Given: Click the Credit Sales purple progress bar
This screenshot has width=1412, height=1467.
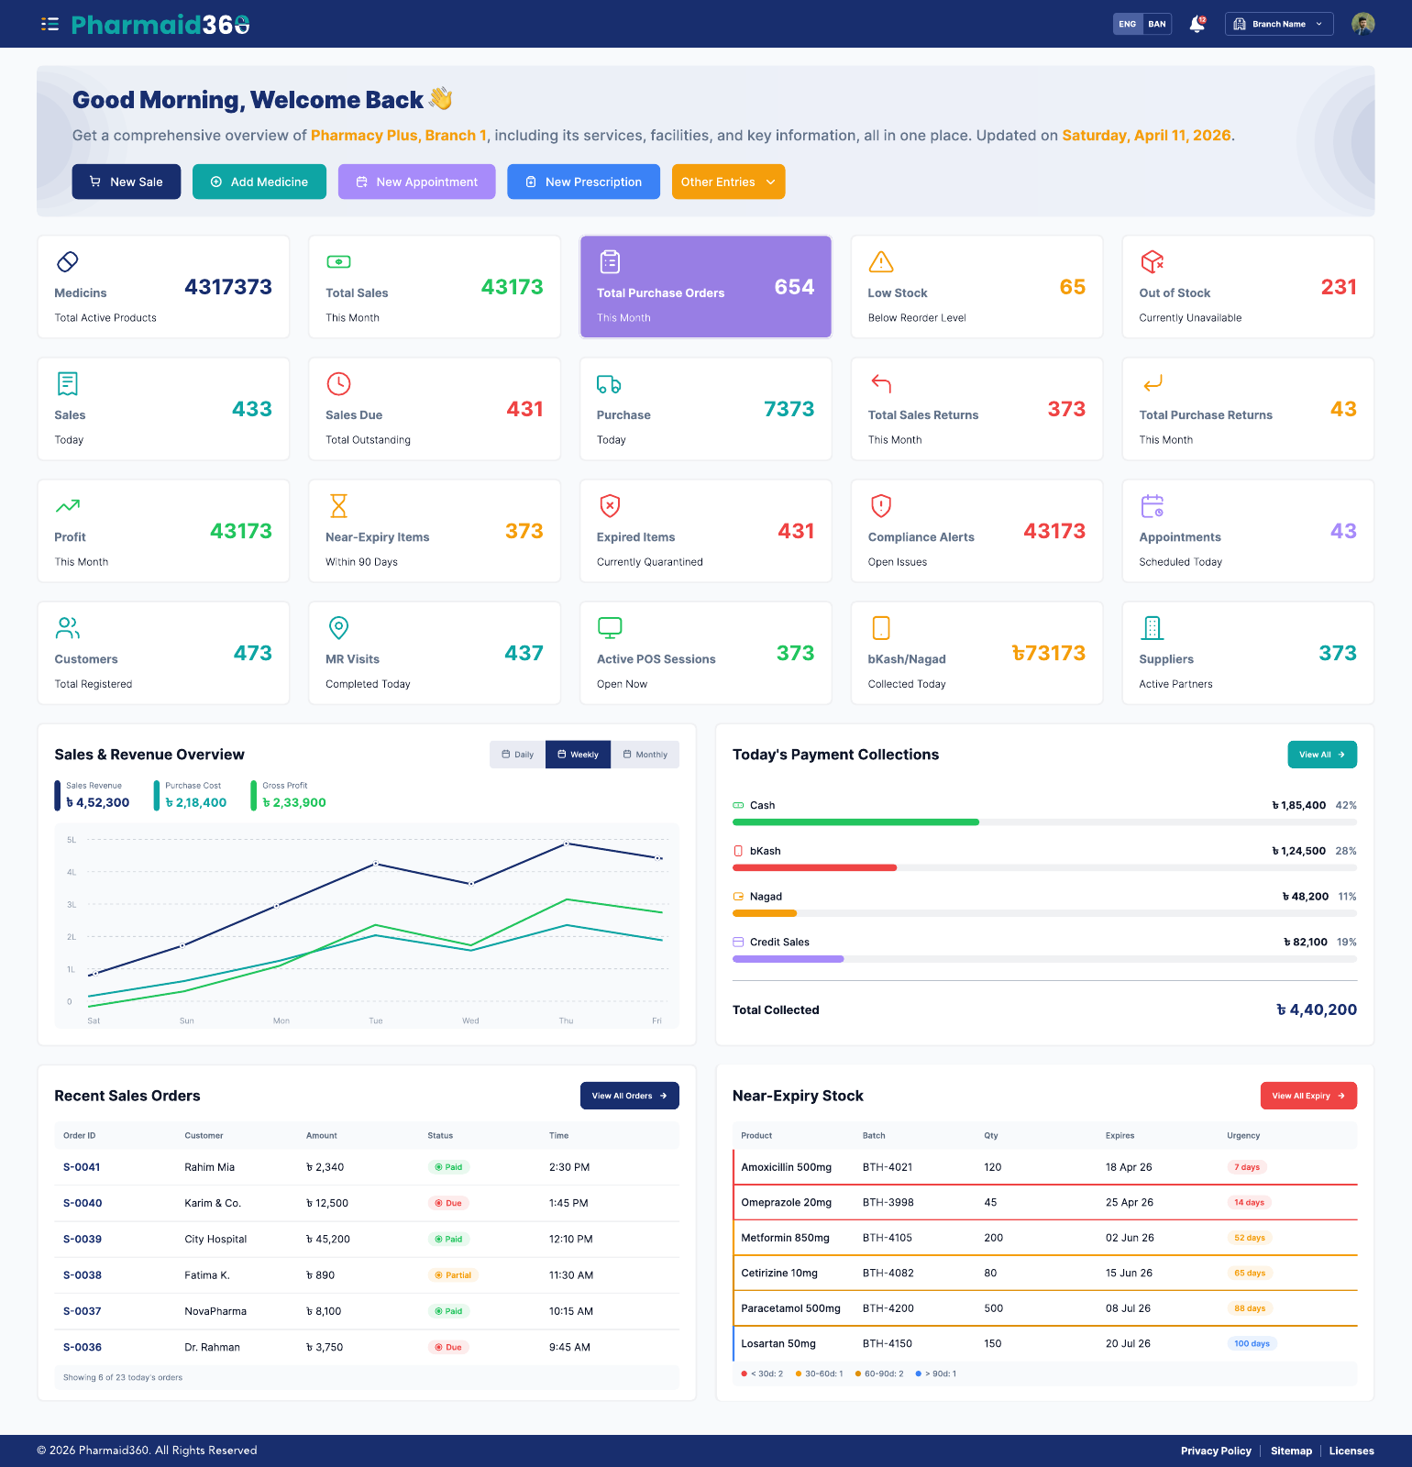Looking at the screenshot, I should 788,959.
